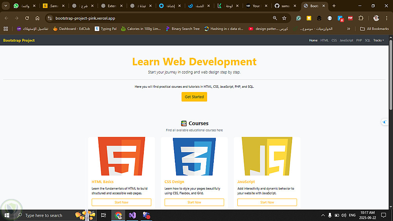The height and width of the screenshot is (221, 393).
Task: Expand the tab search chevron
Action: pyautogui.click(x=6, y=6)
